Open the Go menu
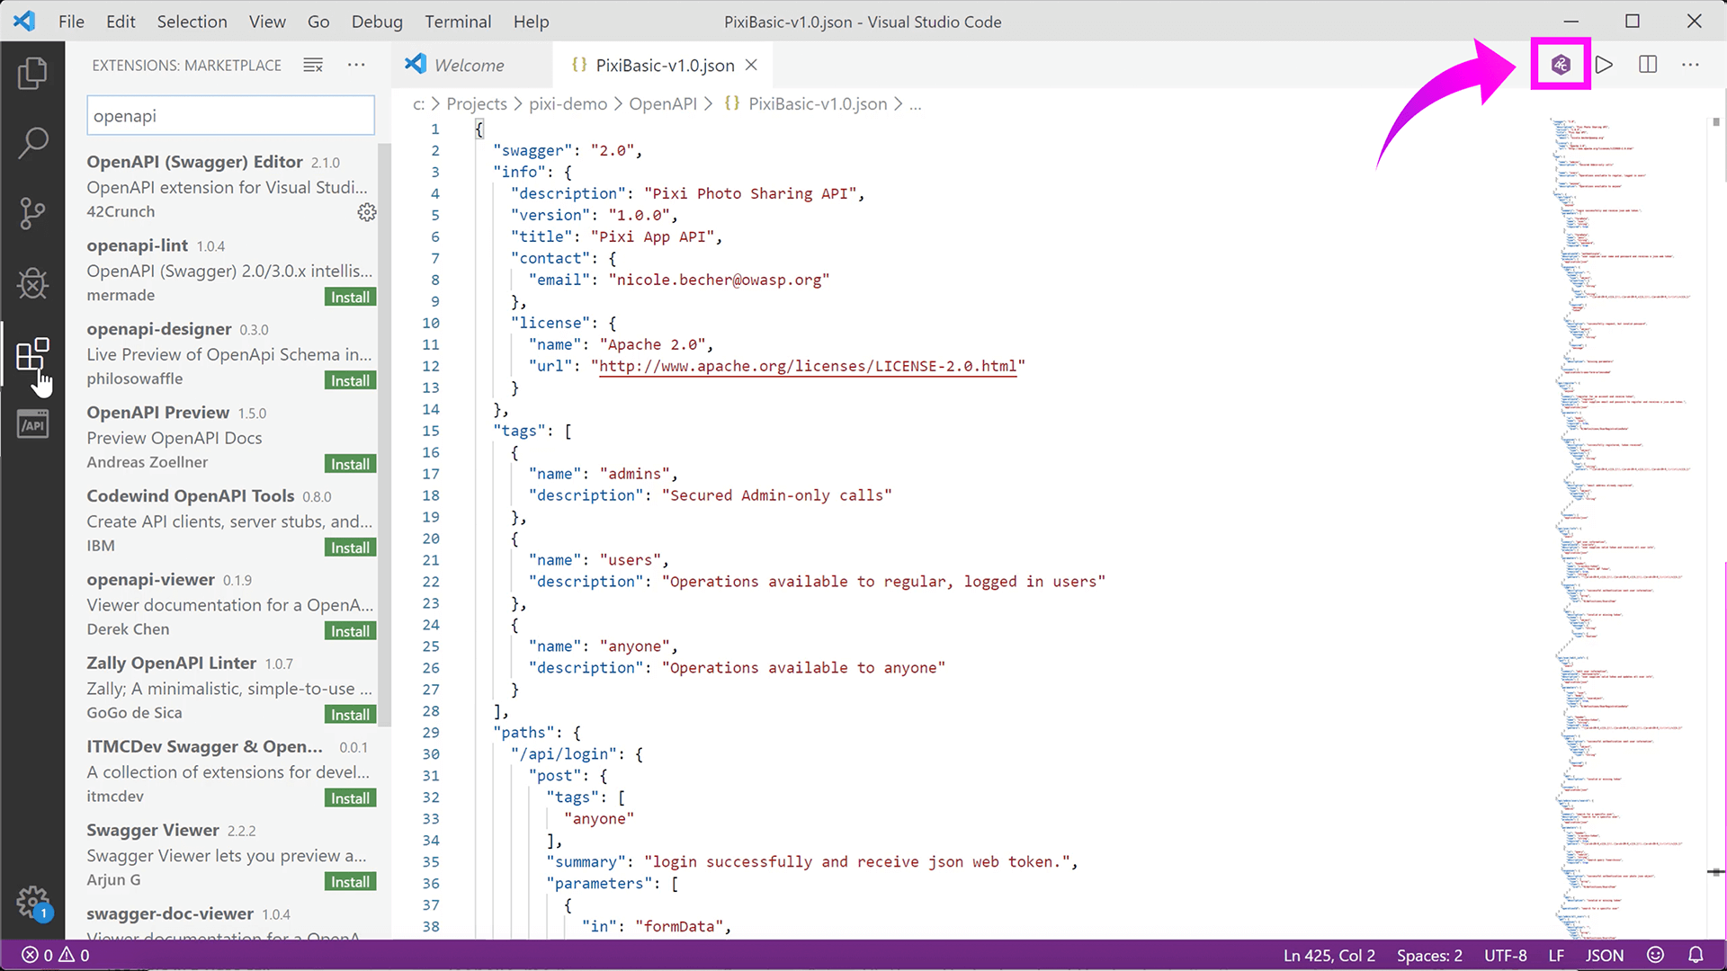The height and width of the screenshot is (971, 1727). click(x=318, y=22)
